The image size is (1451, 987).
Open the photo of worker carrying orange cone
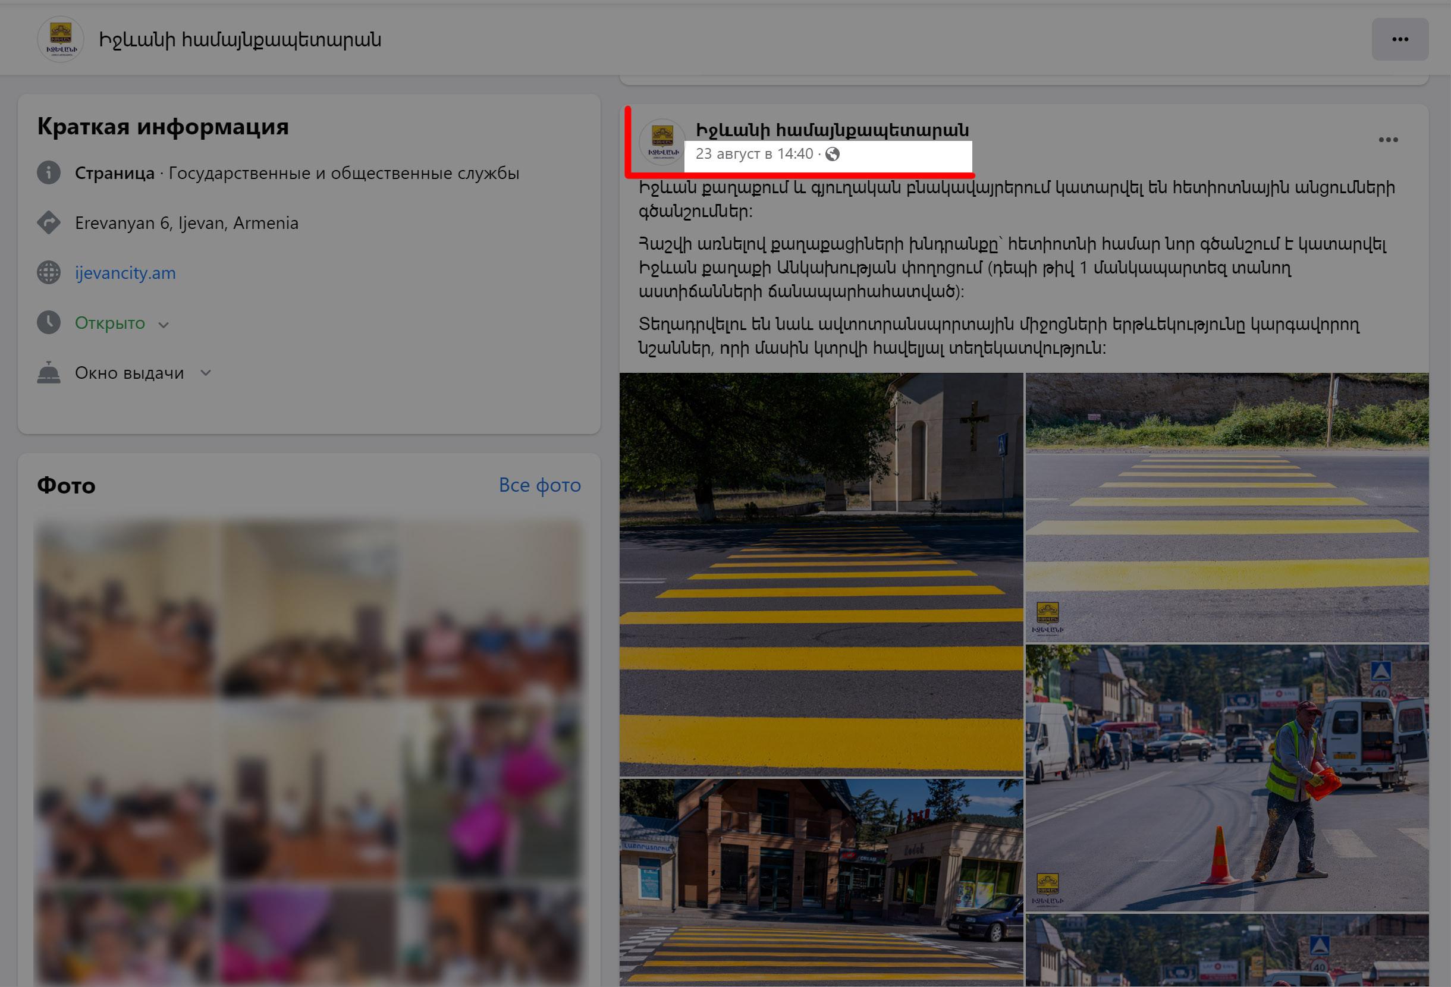[1227, 778]
